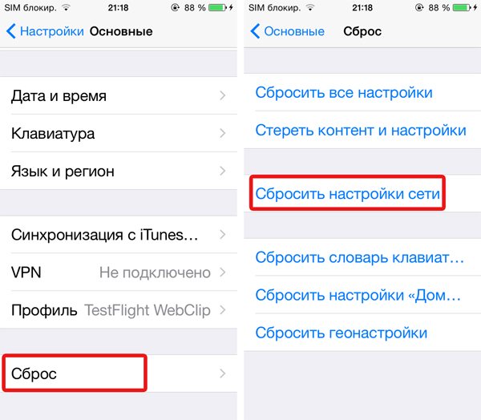This screenshot has width=481, height=420.
Task: Tap battery icon in left status bar
Action: tap(218, 8)
